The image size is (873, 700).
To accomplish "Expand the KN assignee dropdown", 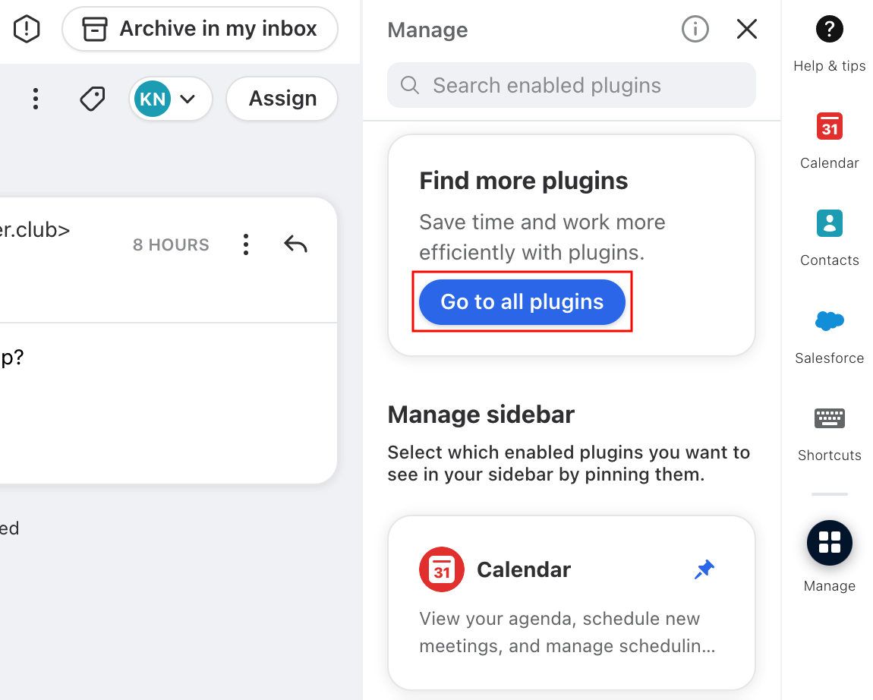I will coord(170,99).
